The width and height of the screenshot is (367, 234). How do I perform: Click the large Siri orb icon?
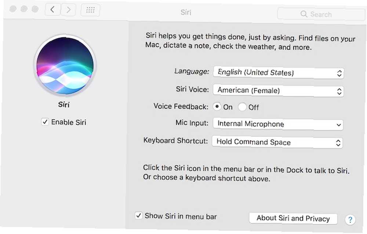point(65,65)
